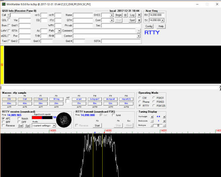Open the Profile current settings dropdown

click(x=54, y=125)
